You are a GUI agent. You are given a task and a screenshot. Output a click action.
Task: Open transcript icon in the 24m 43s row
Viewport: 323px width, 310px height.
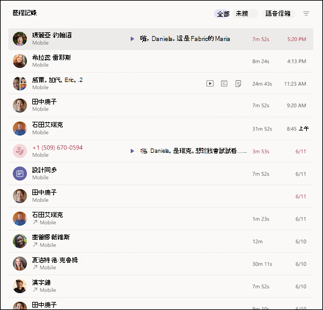point(224,84)
